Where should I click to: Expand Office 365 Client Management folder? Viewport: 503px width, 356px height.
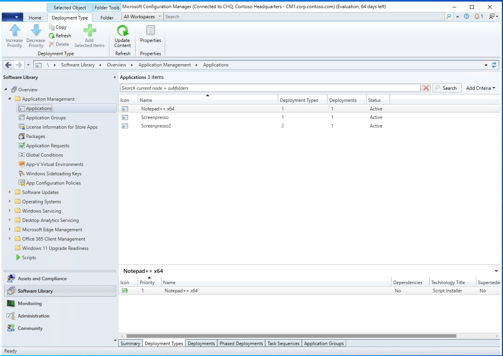click(10, 239)
